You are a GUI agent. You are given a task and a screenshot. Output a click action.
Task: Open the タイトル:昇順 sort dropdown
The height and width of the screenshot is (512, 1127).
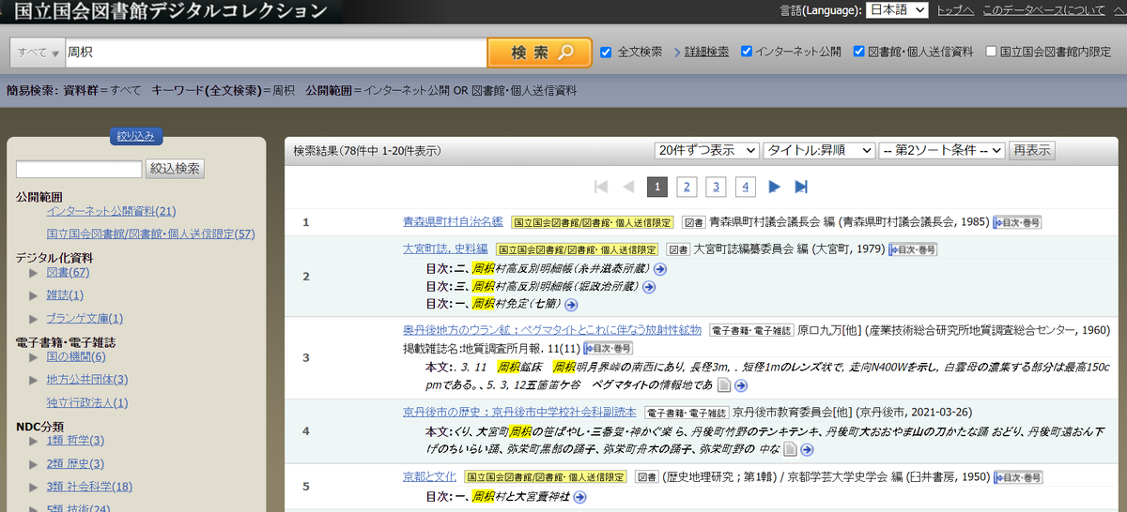[819, 150]
